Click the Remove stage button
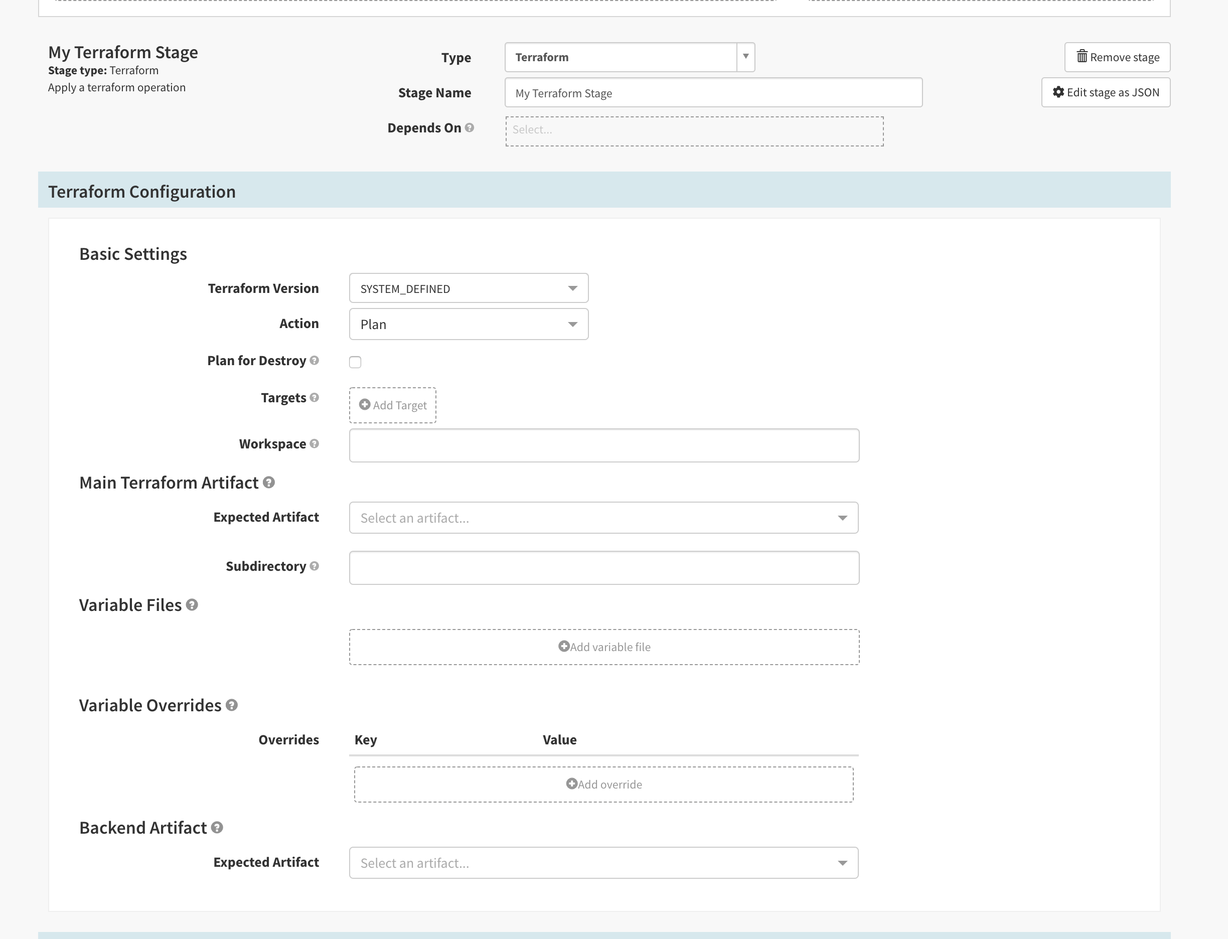Image resolution: width=1228 pixels, height=939 pixels. coord(1117,57)
